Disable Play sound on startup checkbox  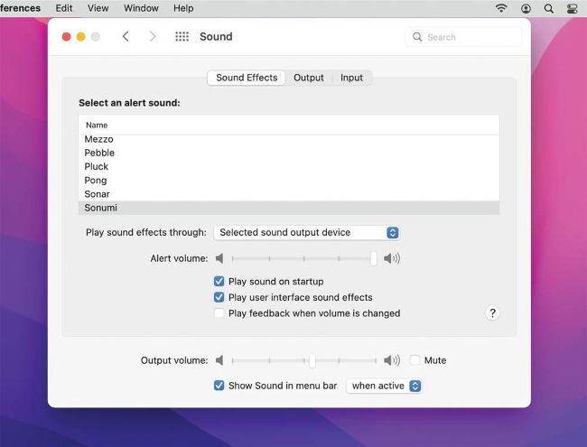click(x=219, y=282)
